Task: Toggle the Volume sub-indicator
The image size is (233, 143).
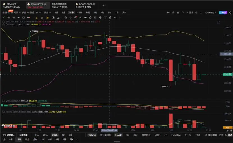Action: [x=92, y=135]
